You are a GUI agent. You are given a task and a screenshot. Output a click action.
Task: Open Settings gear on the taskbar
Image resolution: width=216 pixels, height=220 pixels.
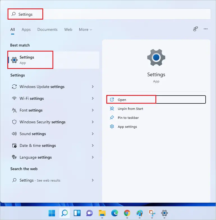[x=164, y=213]
